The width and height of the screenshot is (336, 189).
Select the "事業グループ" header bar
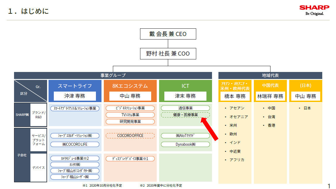113,75
